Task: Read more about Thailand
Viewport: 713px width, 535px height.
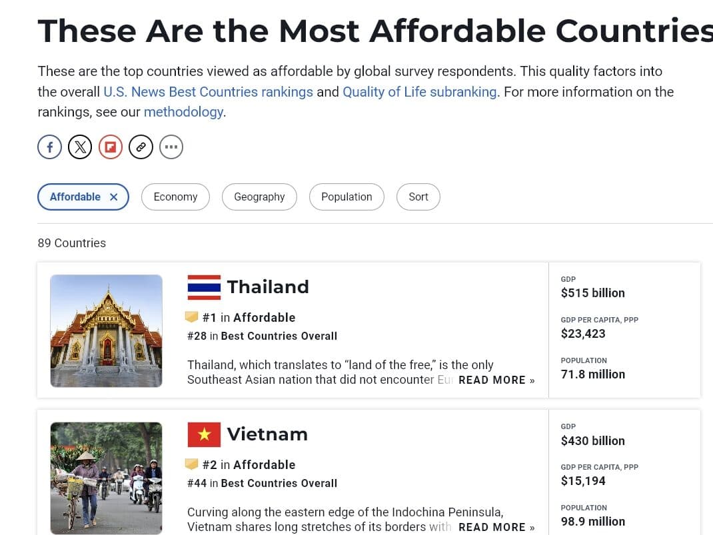Action: point(496,380)
